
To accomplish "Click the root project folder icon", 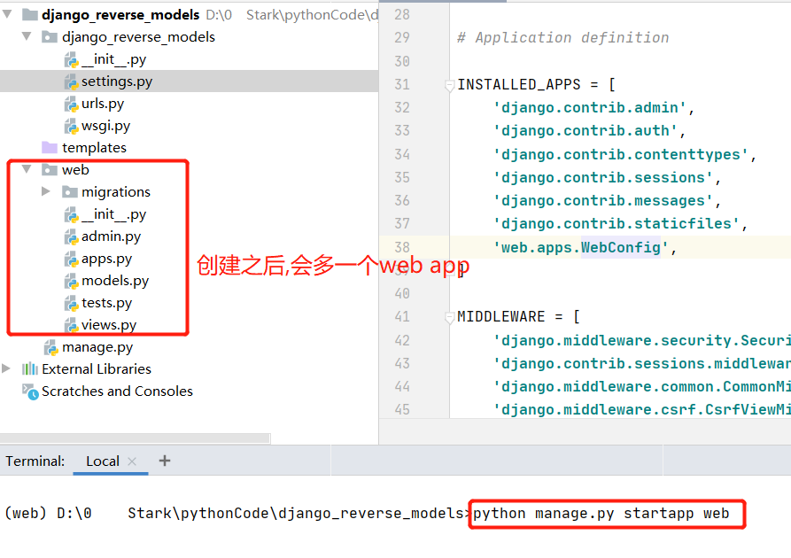I will [30, 15].
